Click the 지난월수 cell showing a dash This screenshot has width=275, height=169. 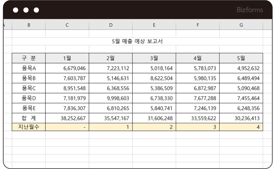(67, 127)
